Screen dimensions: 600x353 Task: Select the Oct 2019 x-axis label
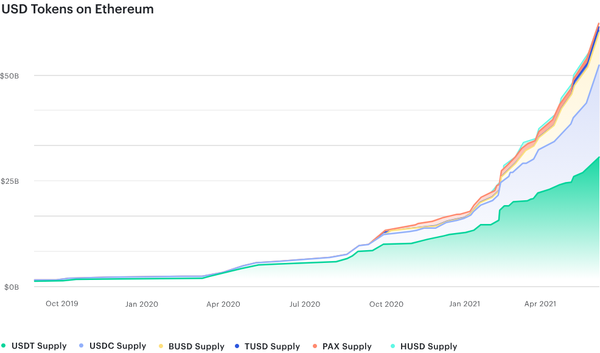click(x=61, y=304)
